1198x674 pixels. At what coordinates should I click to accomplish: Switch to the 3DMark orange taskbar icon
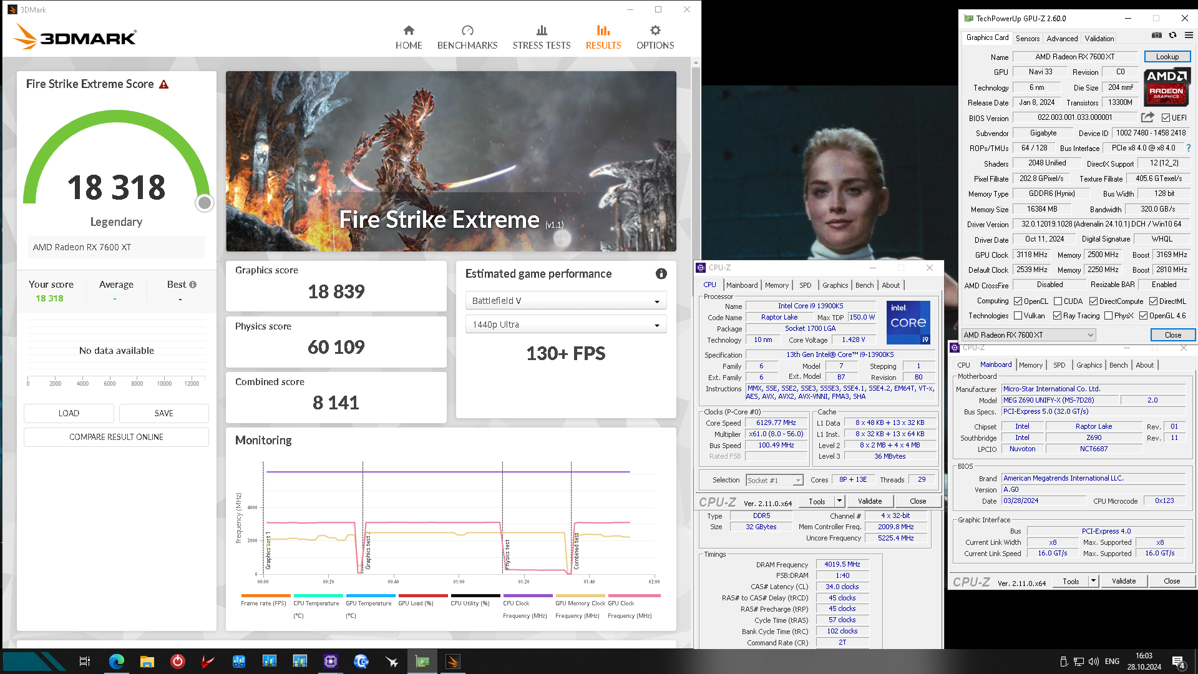[453, 662]
